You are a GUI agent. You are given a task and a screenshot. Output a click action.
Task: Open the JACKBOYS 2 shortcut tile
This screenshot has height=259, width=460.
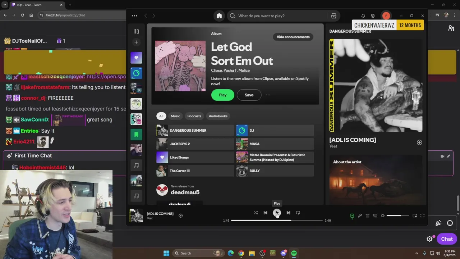click(x=195, y=144)
